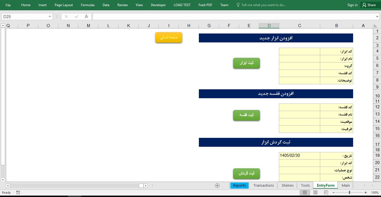Open the Home ribbon tab
The image size is (381, 197).
point(26,5)
